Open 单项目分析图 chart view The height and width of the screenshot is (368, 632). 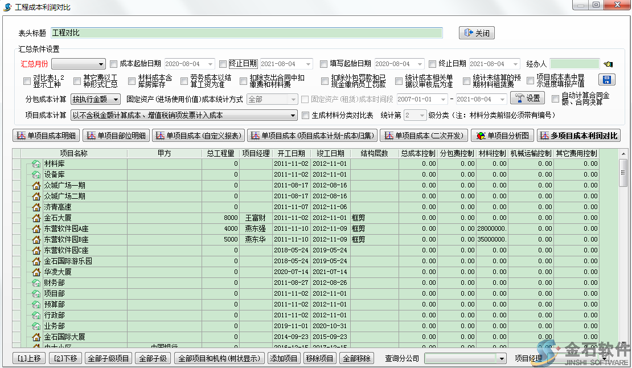pos(502,136)
